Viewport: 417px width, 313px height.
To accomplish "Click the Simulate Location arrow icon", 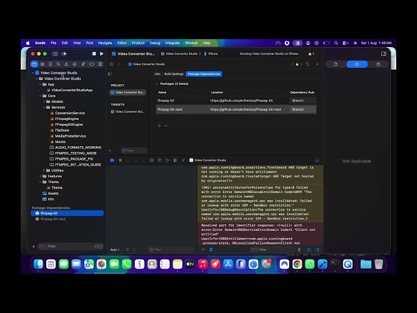I will point(183,160).
